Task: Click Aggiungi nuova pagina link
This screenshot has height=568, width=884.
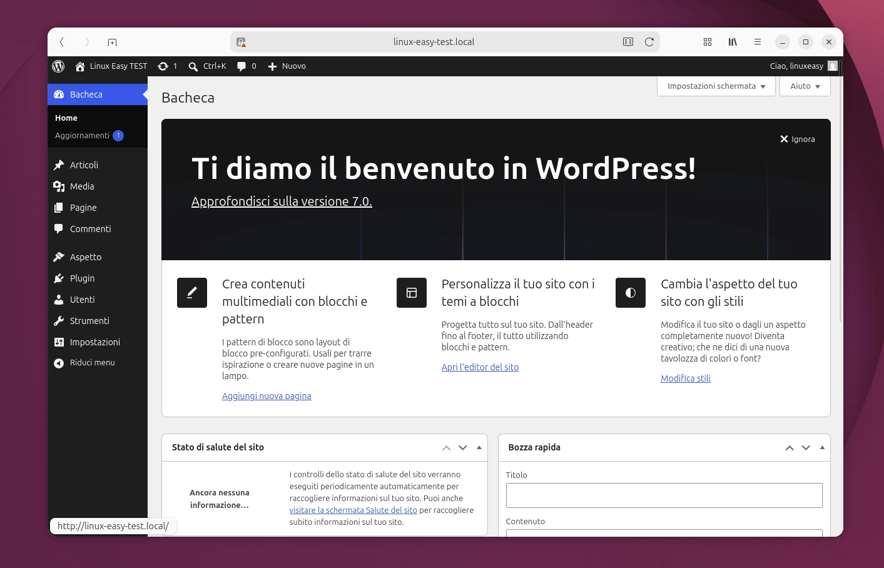Action: point(267,396)
